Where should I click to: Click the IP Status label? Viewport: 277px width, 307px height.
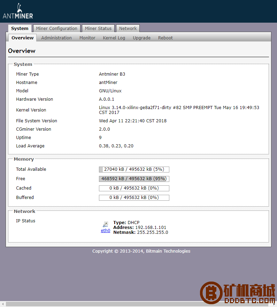pyautogui.click(x=26, y=221)
